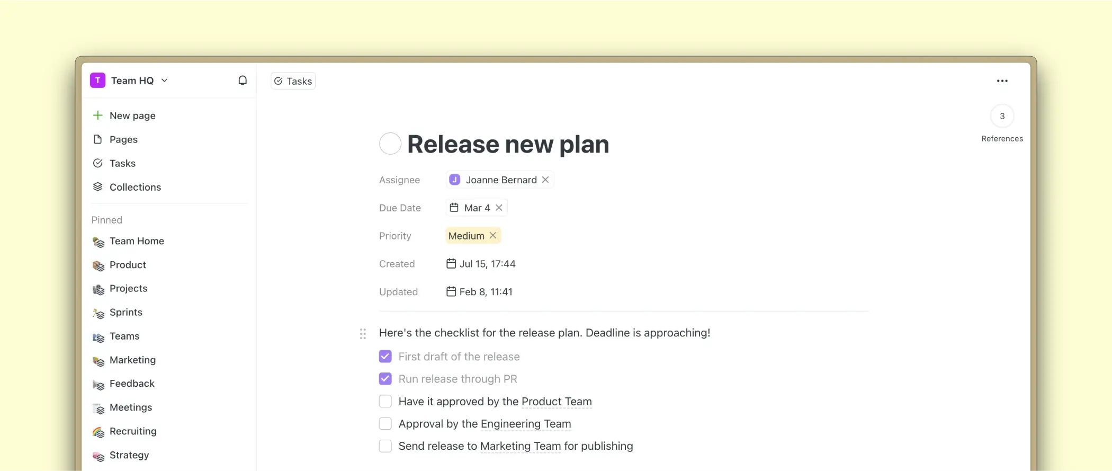Image resolution: width=1112 pixels, height=471 pixels.
Task: Clear the Mar 4 due date
Action: pyautogui.click(x=499, y=208)
